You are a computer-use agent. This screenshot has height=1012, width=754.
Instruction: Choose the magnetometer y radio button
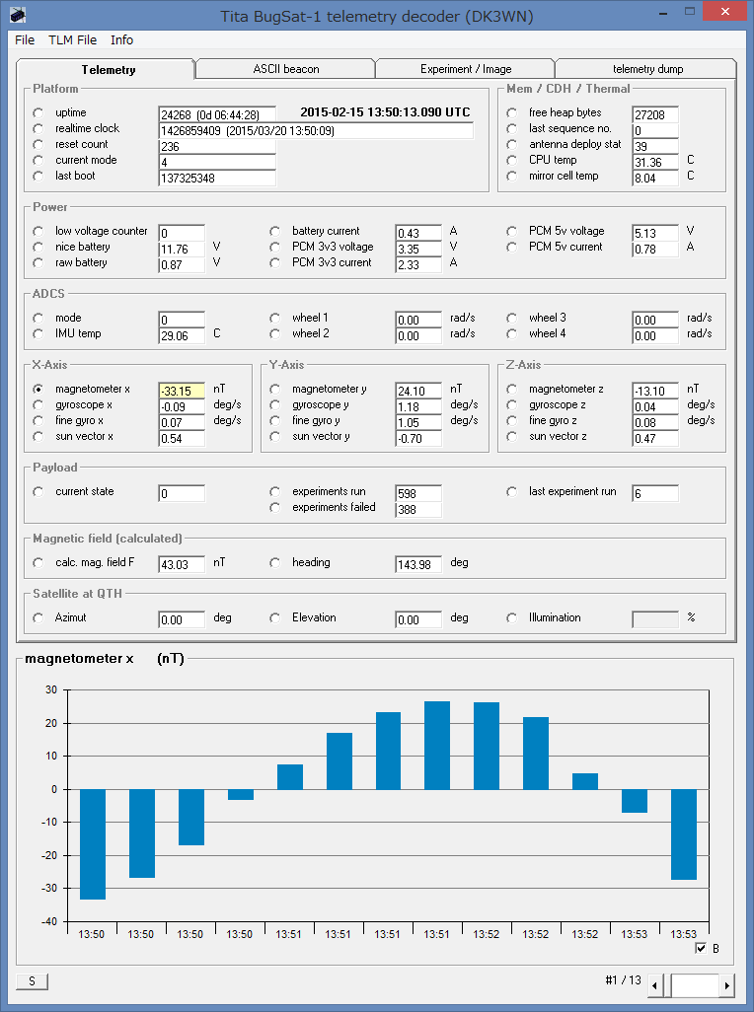pos(275,390)
